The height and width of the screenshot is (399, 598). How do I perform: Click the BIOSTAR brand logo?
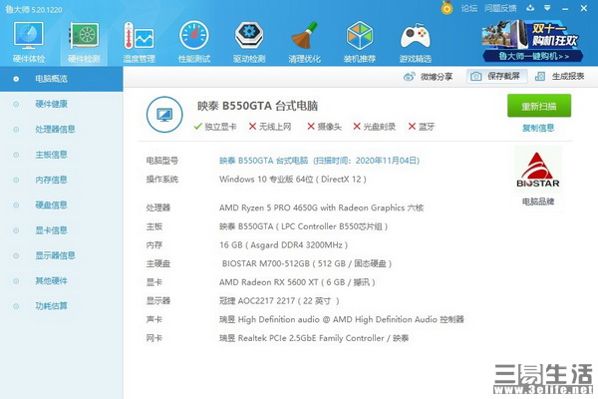tap(538, 171)
